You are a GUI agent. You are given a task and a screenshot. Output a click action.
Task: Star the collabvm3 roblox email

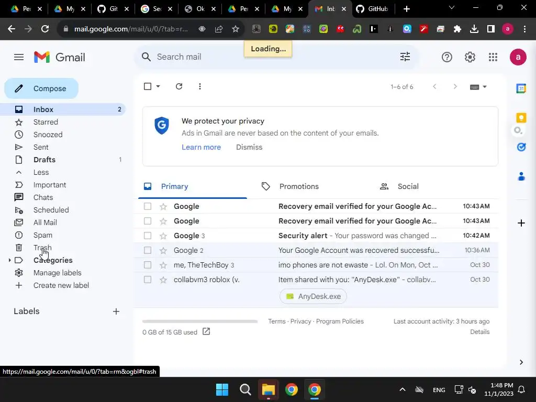coord(163,280)
